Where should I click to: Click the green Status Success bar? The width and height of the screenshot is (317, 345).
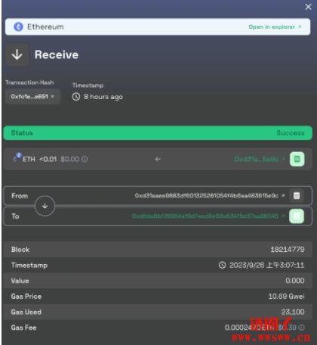click(x=158, y=133)
